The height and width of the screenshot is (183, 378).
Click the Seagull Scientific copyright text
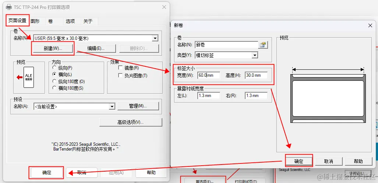86,147
